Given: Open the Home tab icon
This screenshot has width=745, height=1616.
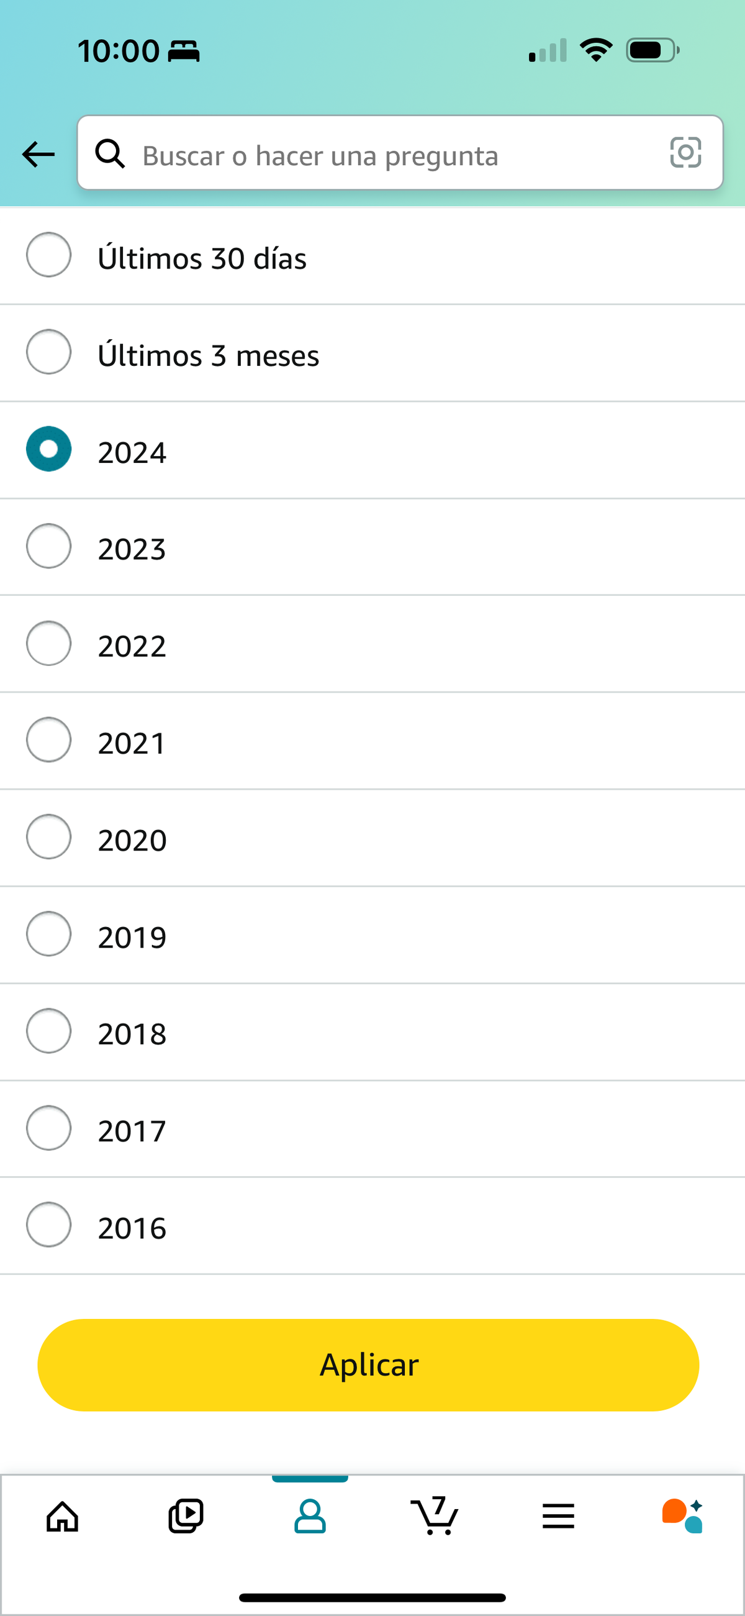Looking at the screenshot, I should point(63,1517).
